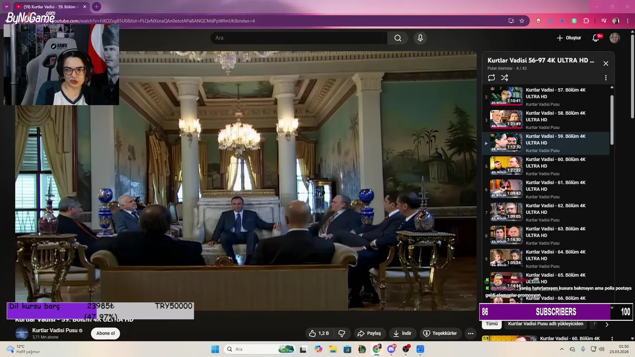Open more actions menu beside Teşekkürler

coord(470,334)
